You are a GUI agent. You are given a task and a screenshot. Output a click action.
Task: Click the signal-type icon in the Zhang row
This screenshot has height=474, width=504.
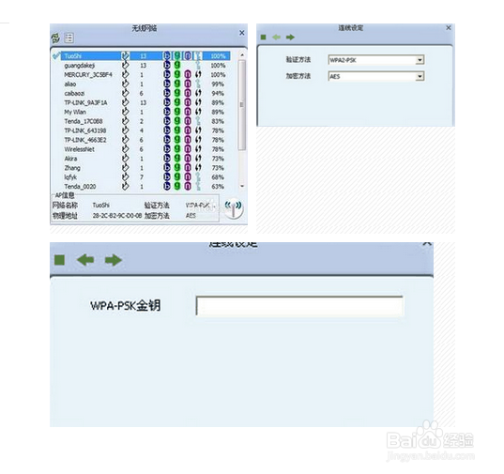click(126, 168)
